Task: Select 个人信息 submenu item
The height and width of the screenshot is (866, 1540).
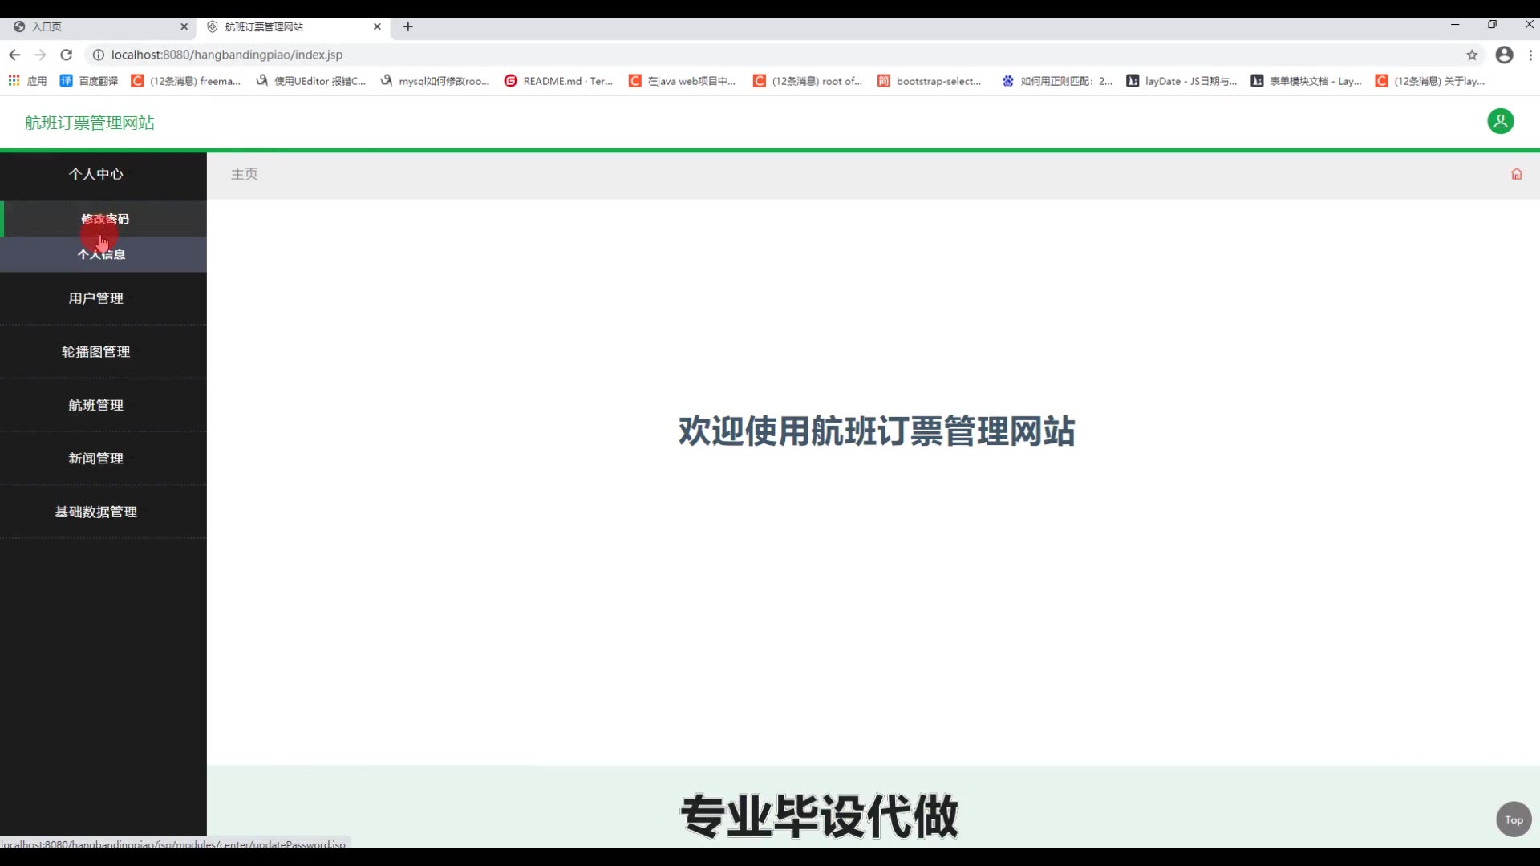Action: [x=101, y=255]
